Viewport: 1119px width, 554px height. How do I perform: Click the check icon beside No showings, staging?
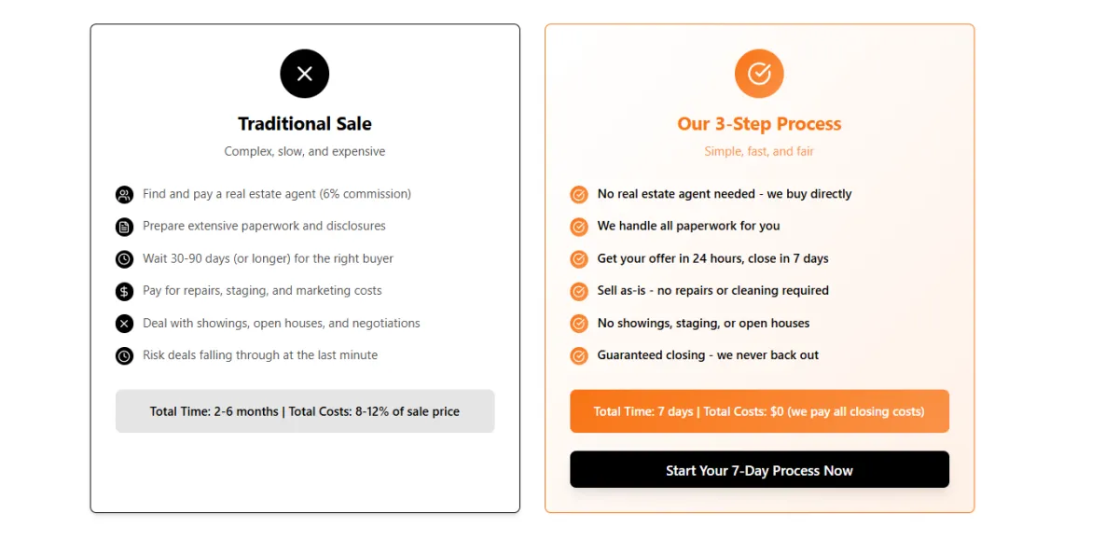click(579, 324)
